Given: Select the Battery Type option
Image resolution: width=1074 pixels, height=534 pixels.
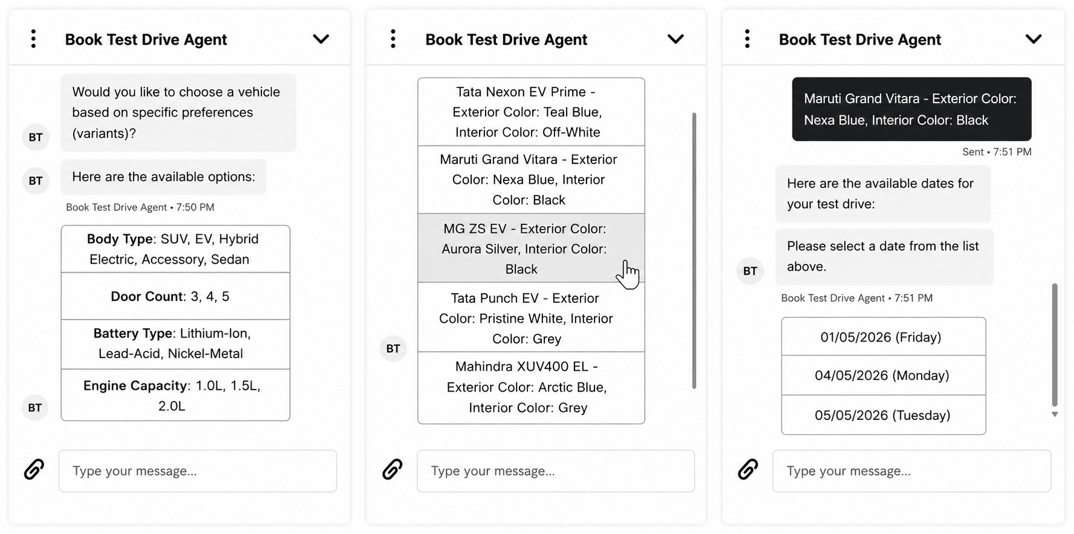Looking at the screenshot, I should click(x=175, y=344).
